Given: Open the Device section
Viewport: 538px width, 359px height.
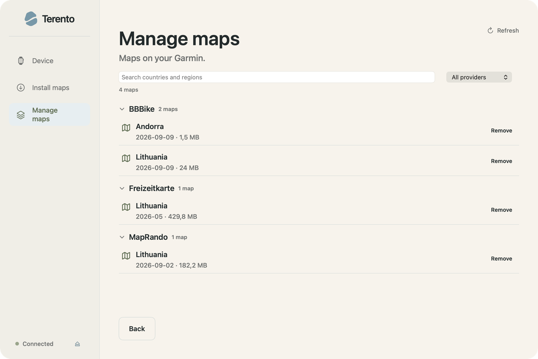Looking at the screenshot, I should 49,61.
